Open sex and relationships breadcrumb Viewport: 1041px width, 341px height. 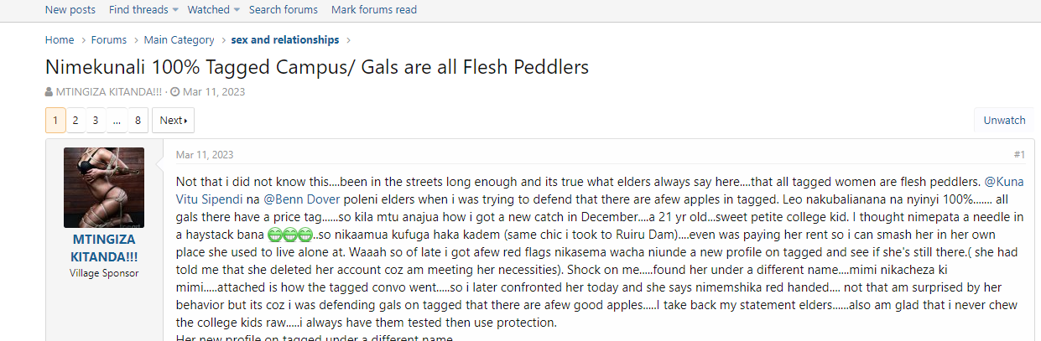[x=285, y=40]
